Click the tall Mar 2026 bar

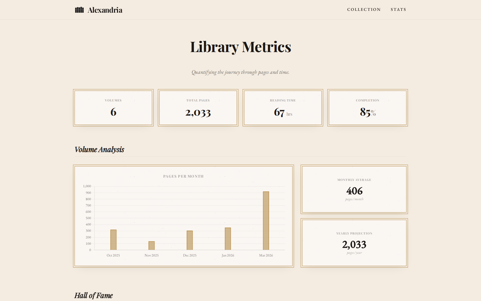[266, 221]
